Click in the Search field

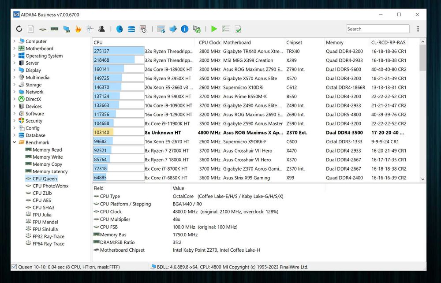pyautogui.click(x=378, y=29)
